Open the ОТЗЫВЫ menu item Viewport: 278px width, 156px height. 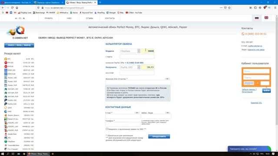[89, 18]
